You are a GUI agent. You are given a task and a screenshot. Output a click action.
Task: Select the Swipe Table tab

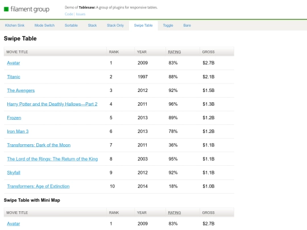click(143, 26)
